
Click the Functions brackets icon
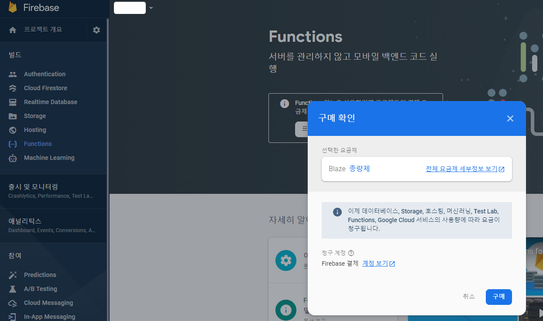pos(13,144)
